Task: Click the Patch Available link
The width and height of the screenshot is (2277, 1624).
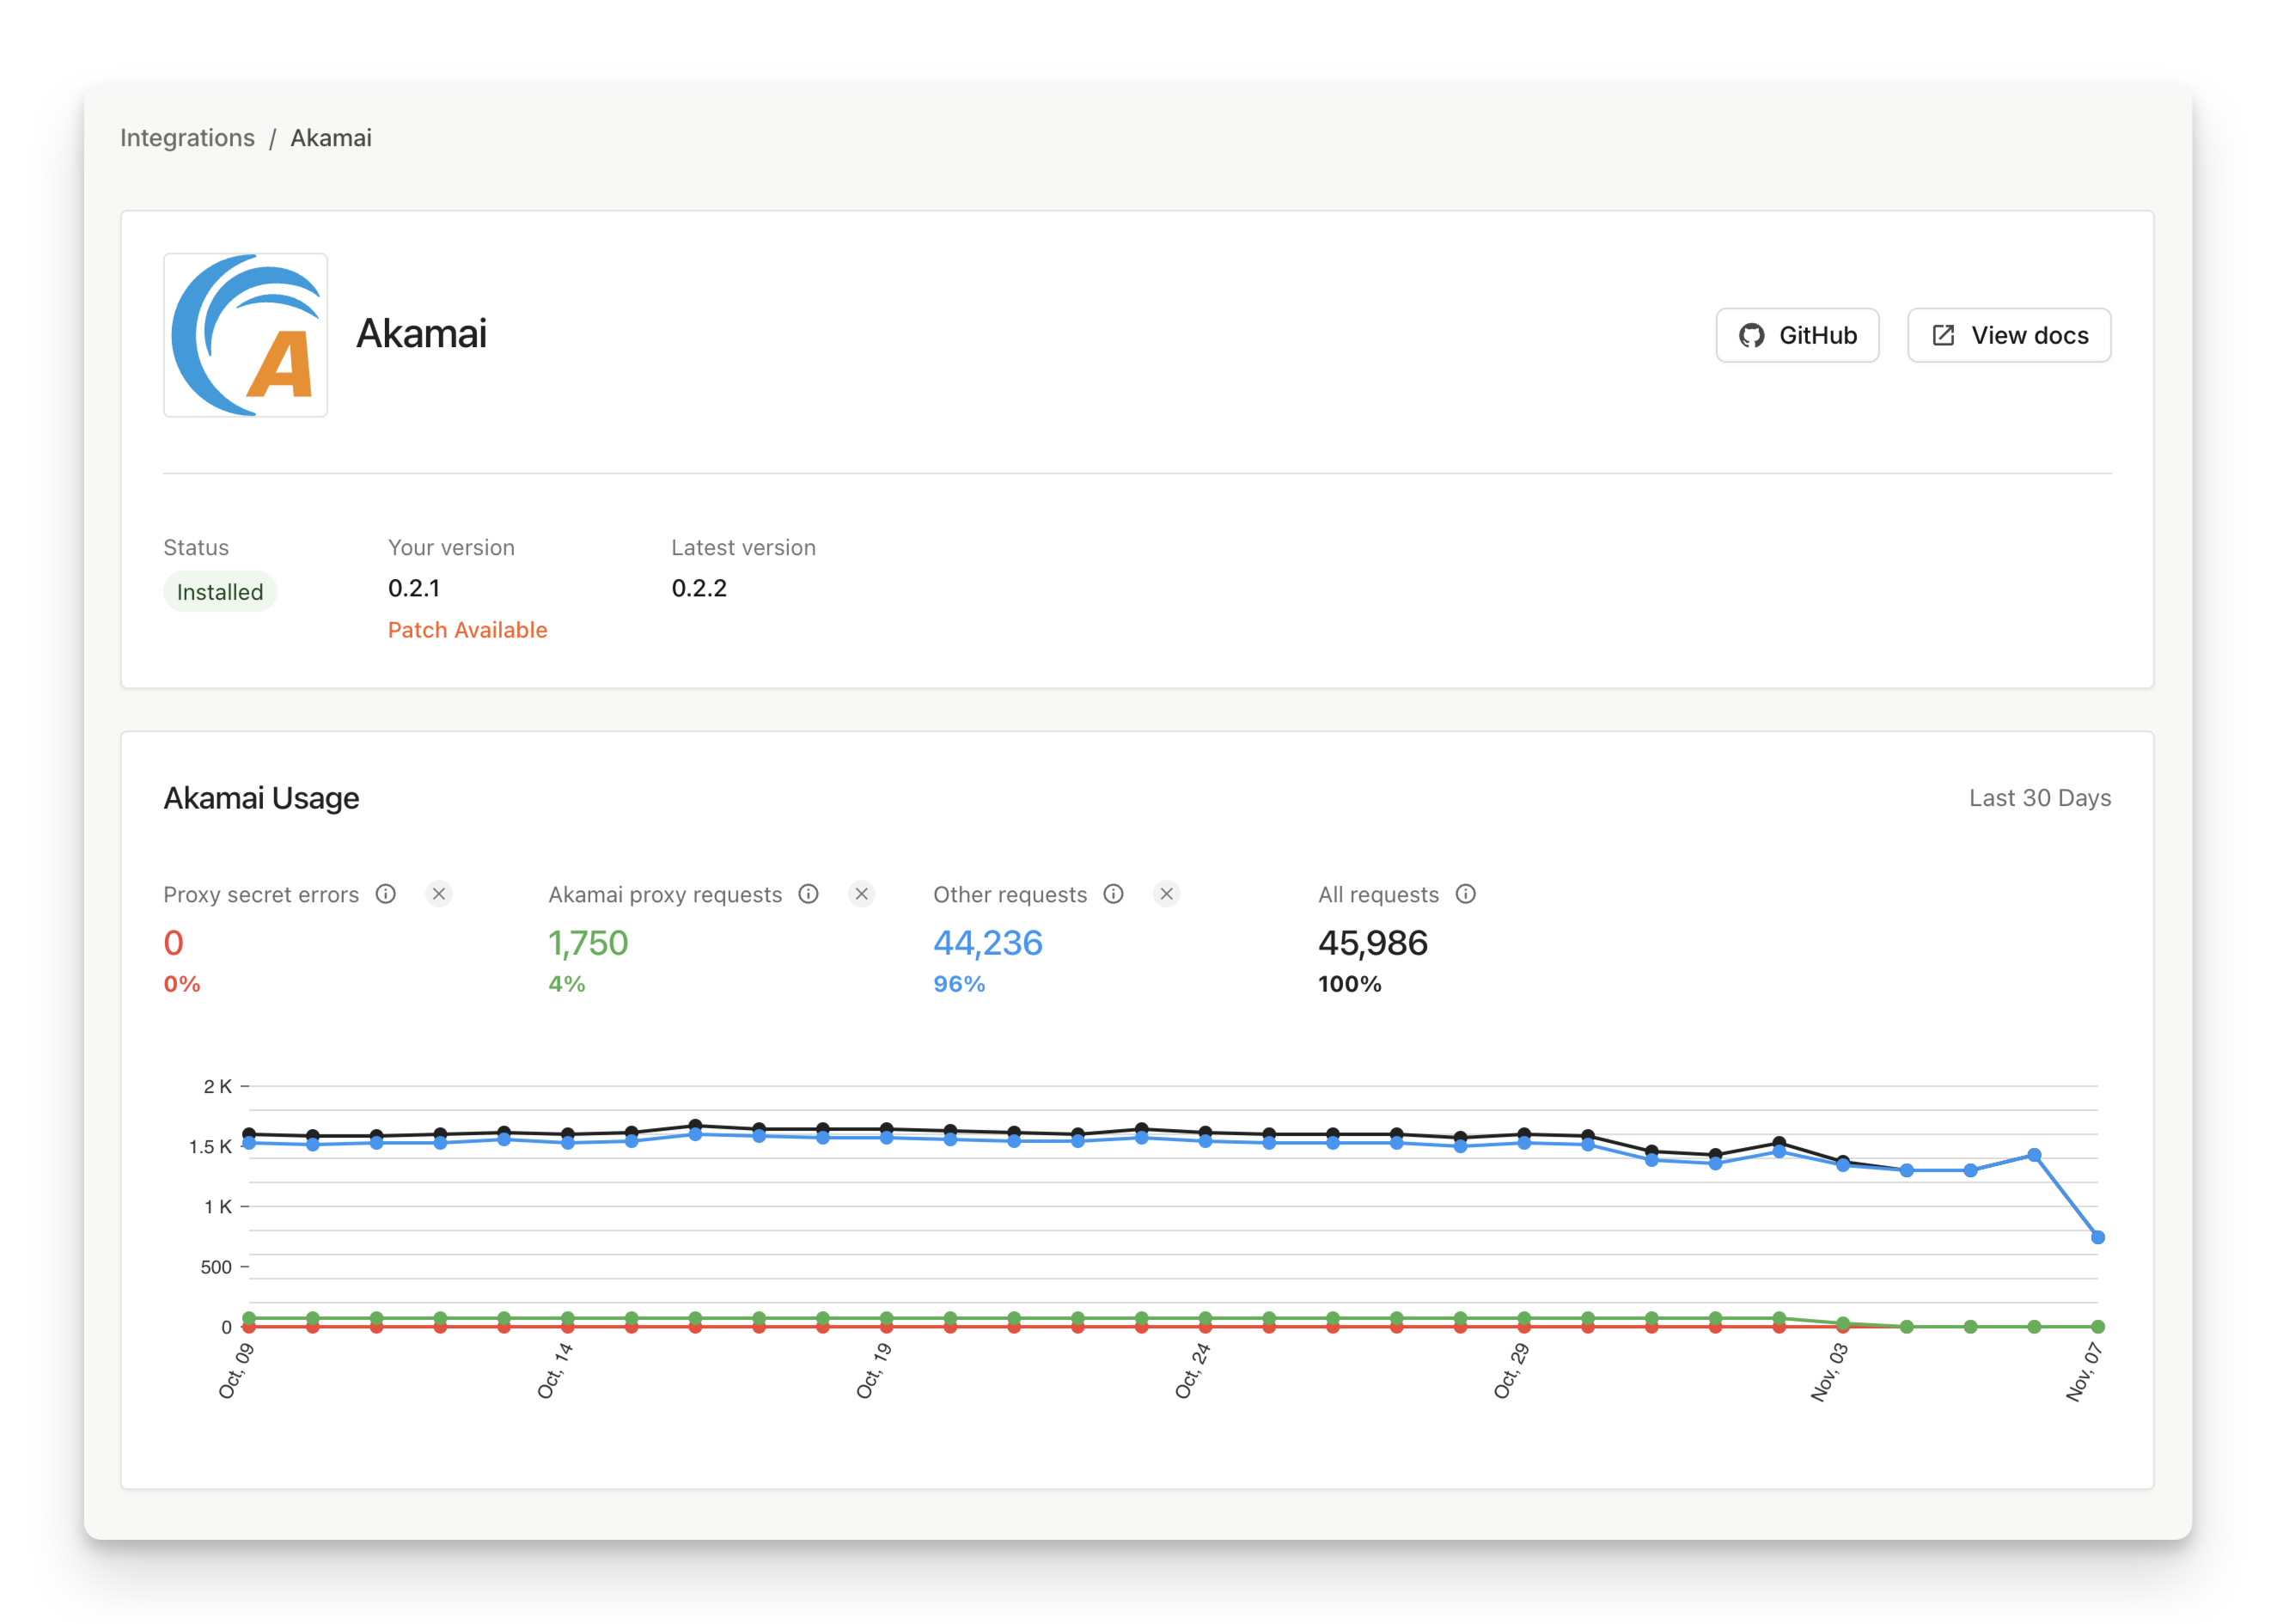Action: (467, 630)
